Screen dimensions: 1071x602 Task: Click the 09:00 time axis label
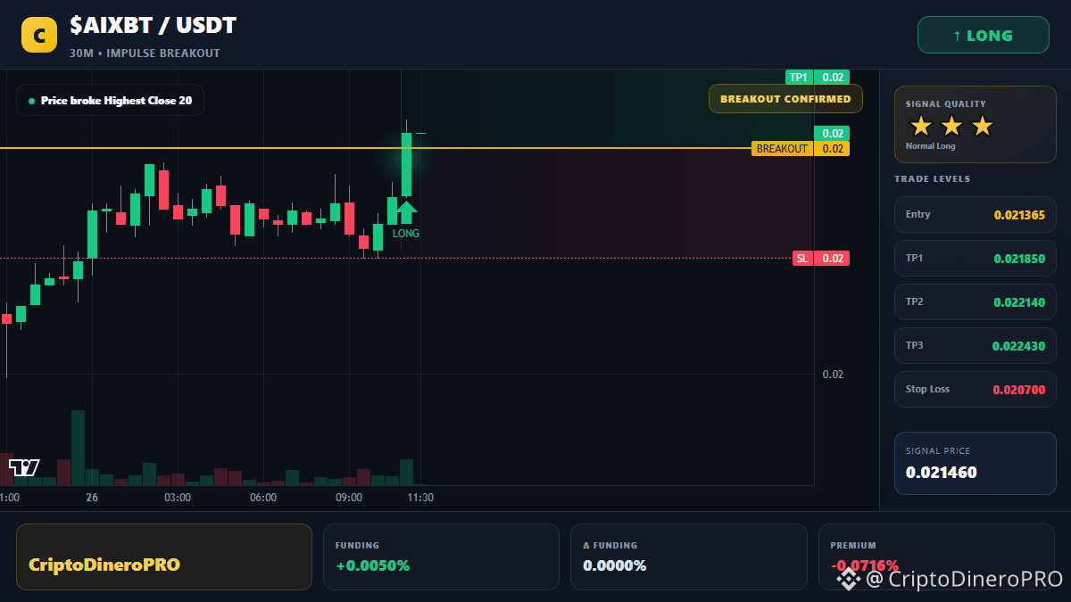tap(349, 498)
